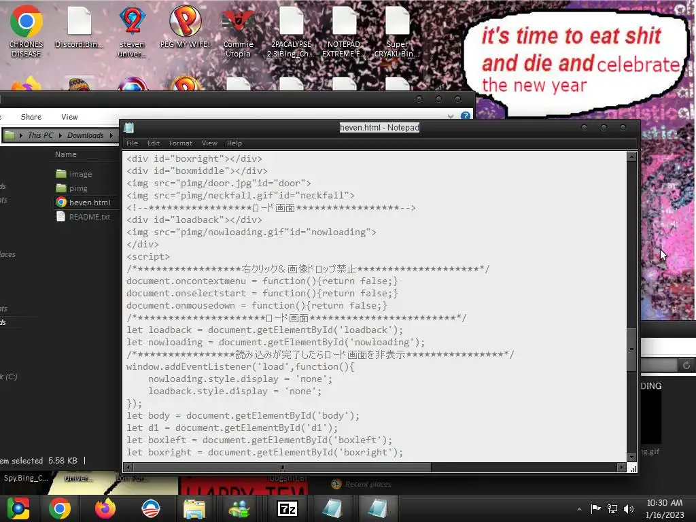This screenshot has height=522, width=696.
Task: Click the Notepad vertical scroll thumb
Action: pos(631,350)
